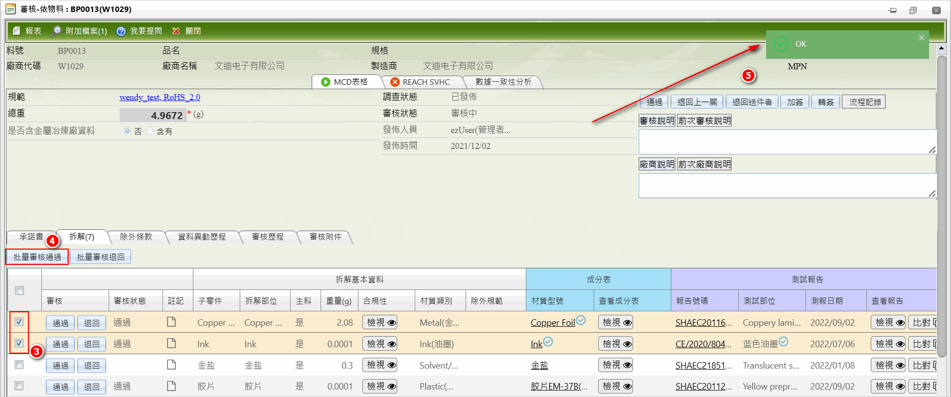View composition table 檢視 for 胶片EM-37B

point(616,386)
